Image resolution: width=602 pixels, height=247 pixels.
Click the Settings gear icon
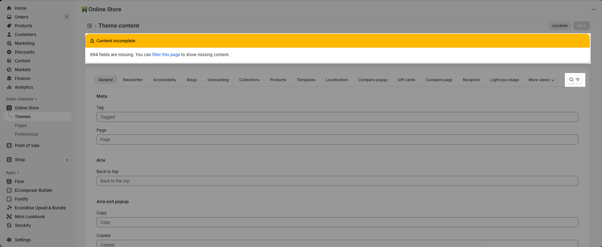click(x=9, y=240)
